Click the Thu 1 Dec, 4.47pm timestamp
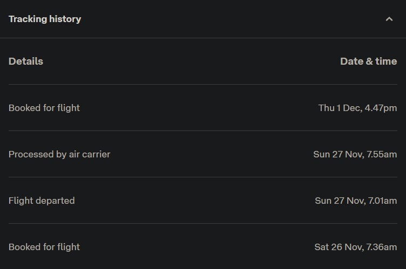Image resolution: width=406 pixels, height=269 pixels. pos(357,108)
